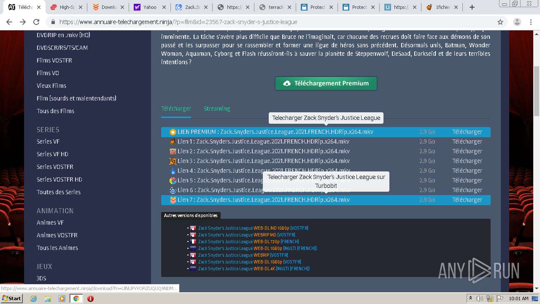This screenshot has height=304, width=540.
Task: Open the WEB-DL 4K MULTI FRENCH version
Action: pyautogui.click(x=254, y=269)
